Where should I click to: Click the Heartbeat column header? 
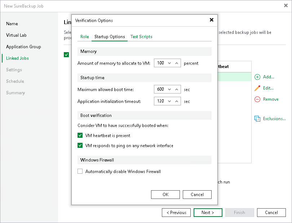tap(234, 67)
